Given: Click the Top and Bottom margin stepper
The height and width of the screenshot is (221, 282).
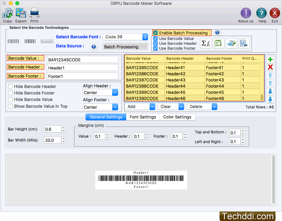Looking at the screenshot, I should click(243, 132).
